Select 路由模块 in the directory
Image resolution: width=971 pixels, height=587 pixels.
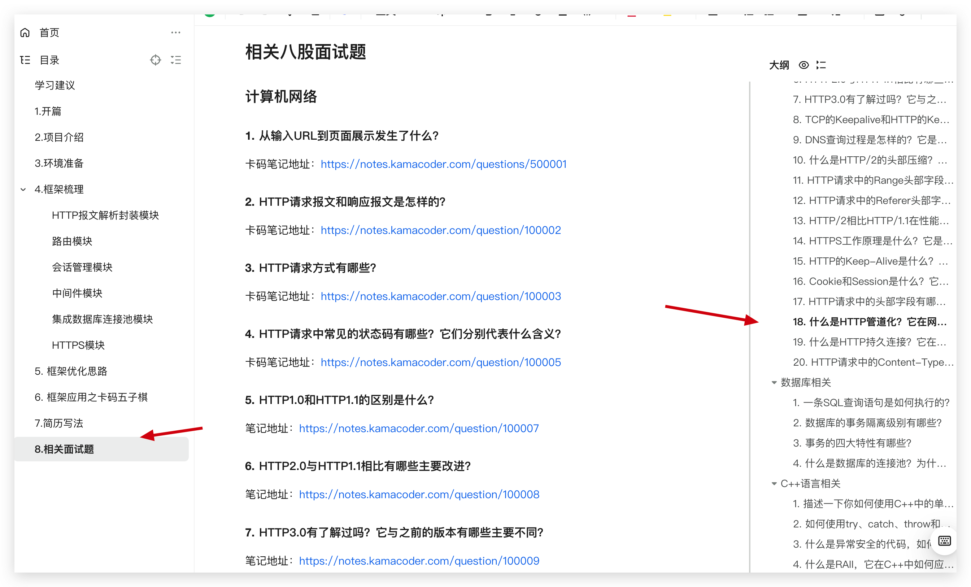coord(72,241)
